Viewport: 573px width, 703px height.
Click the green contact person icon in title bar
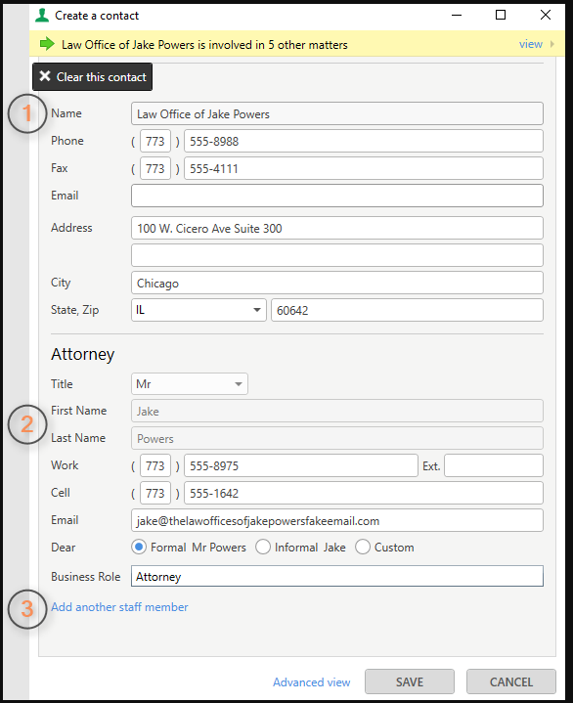point(42,16)
